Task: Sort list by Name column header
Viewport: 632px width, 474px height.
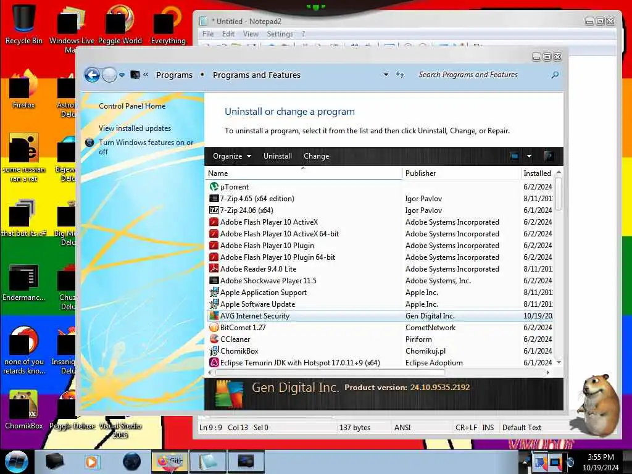Action: point(304,173)
